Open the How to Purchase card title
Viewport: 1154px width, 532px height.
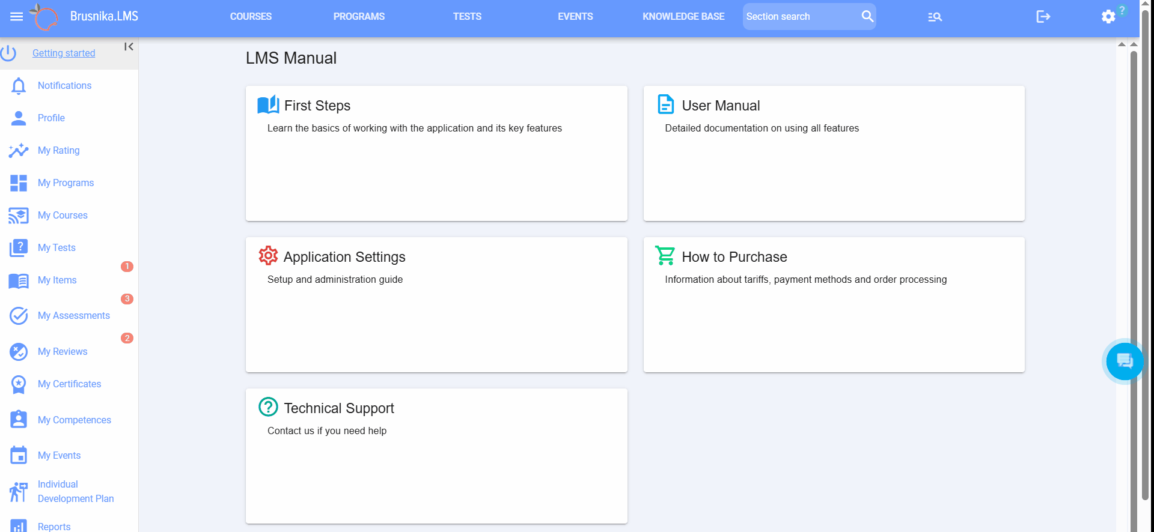pos(734,257)
